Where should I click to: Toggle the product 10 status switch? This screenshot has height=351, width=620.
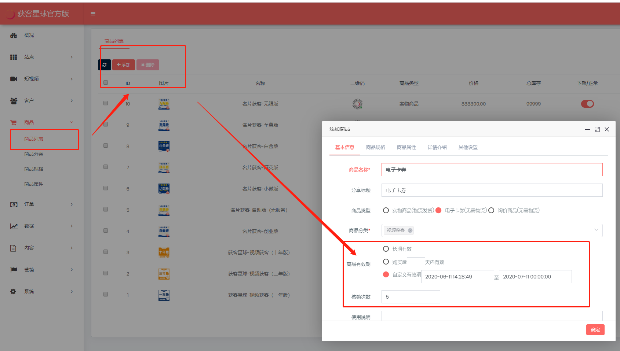(x=587, y=104)
